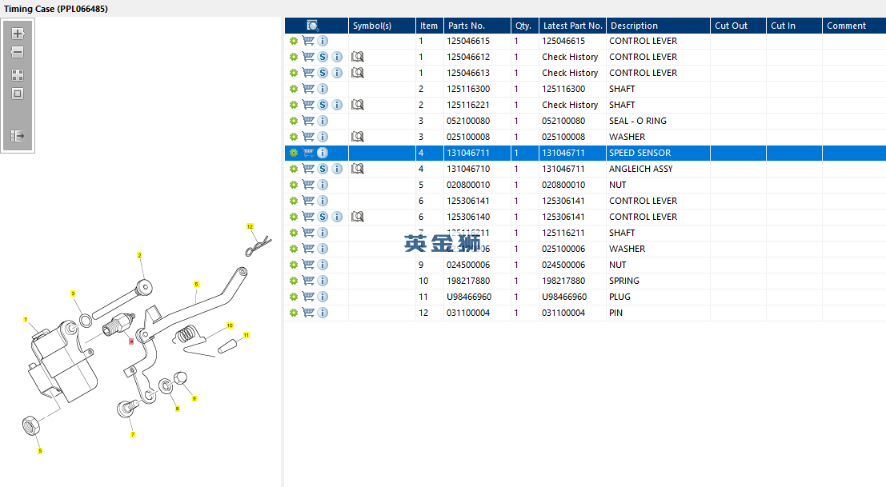
Task: Add nut 020800010 to cart
Action: pos(308,185)
